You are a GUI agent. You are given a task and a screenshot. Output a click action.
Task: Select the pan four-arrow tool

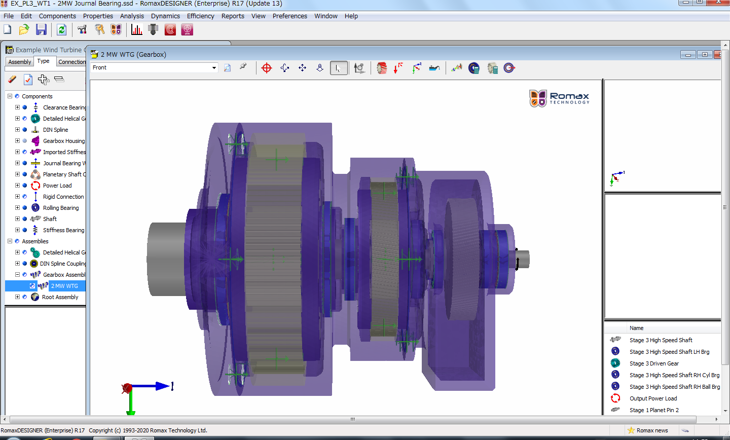tap(302, 68)
